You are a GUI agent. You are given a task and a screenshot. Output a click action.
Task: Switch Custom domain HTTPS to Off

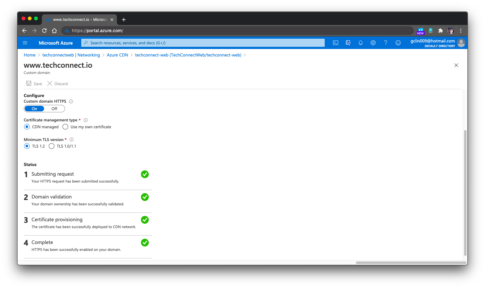(x=54, y=109)
